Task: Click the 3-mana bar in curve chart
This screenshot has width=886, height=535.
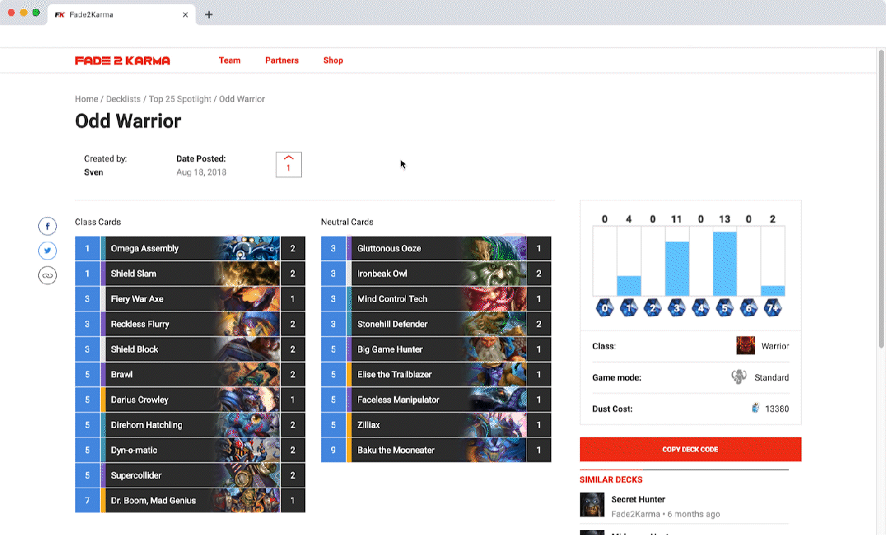Action: (677, 269)
